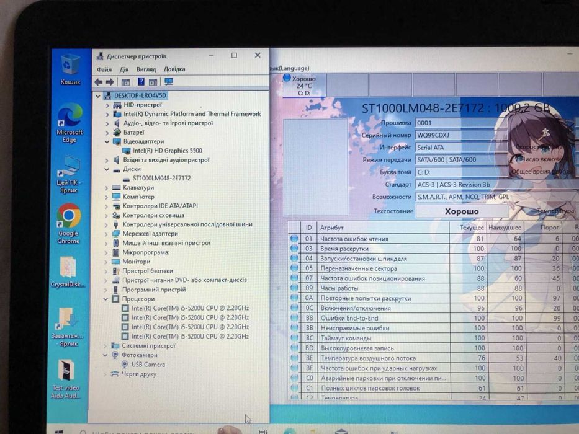Select row B8 Ошибки End-to-End
The image size is (579, 434).
[433, 317]
